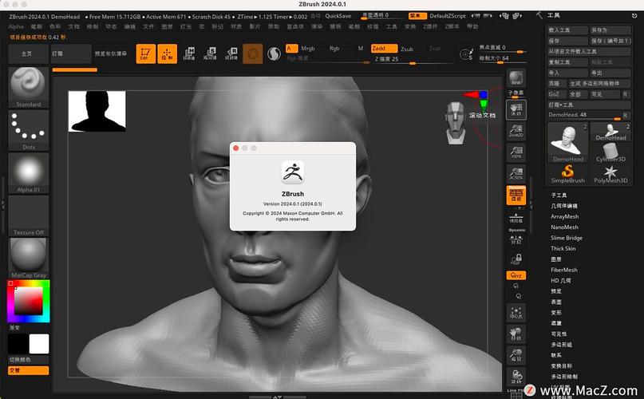Click the color picker square
Screen dimensions: 644x399
point(29,301)
